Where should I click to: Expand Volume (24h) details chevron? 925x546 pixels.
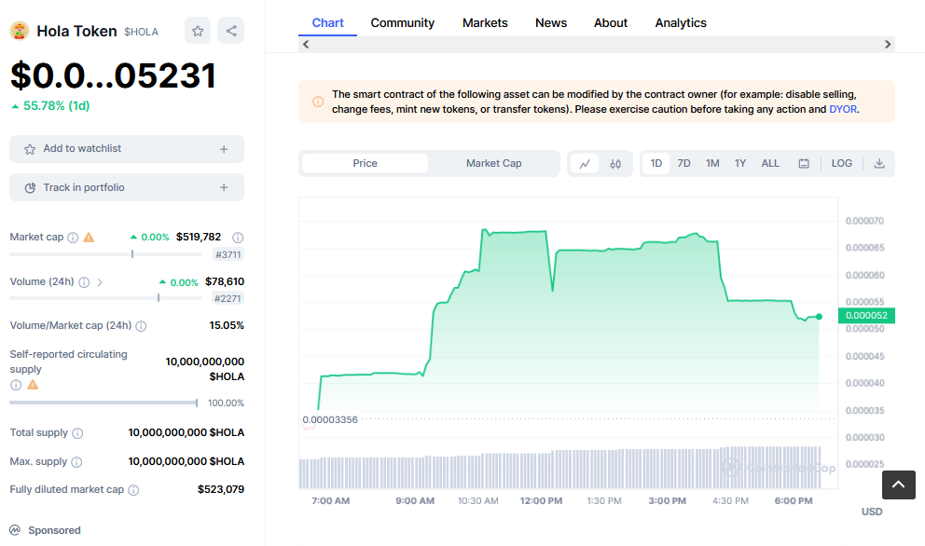(100, 282)
